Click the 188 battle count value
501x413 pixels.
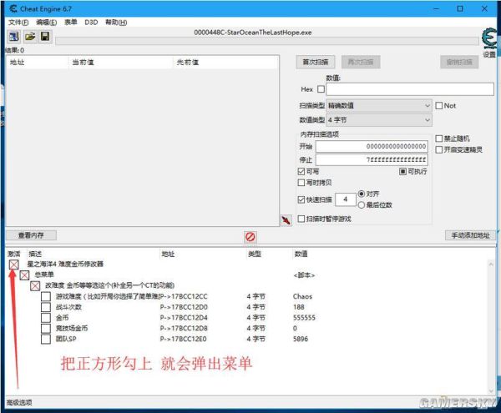[299, 307]
